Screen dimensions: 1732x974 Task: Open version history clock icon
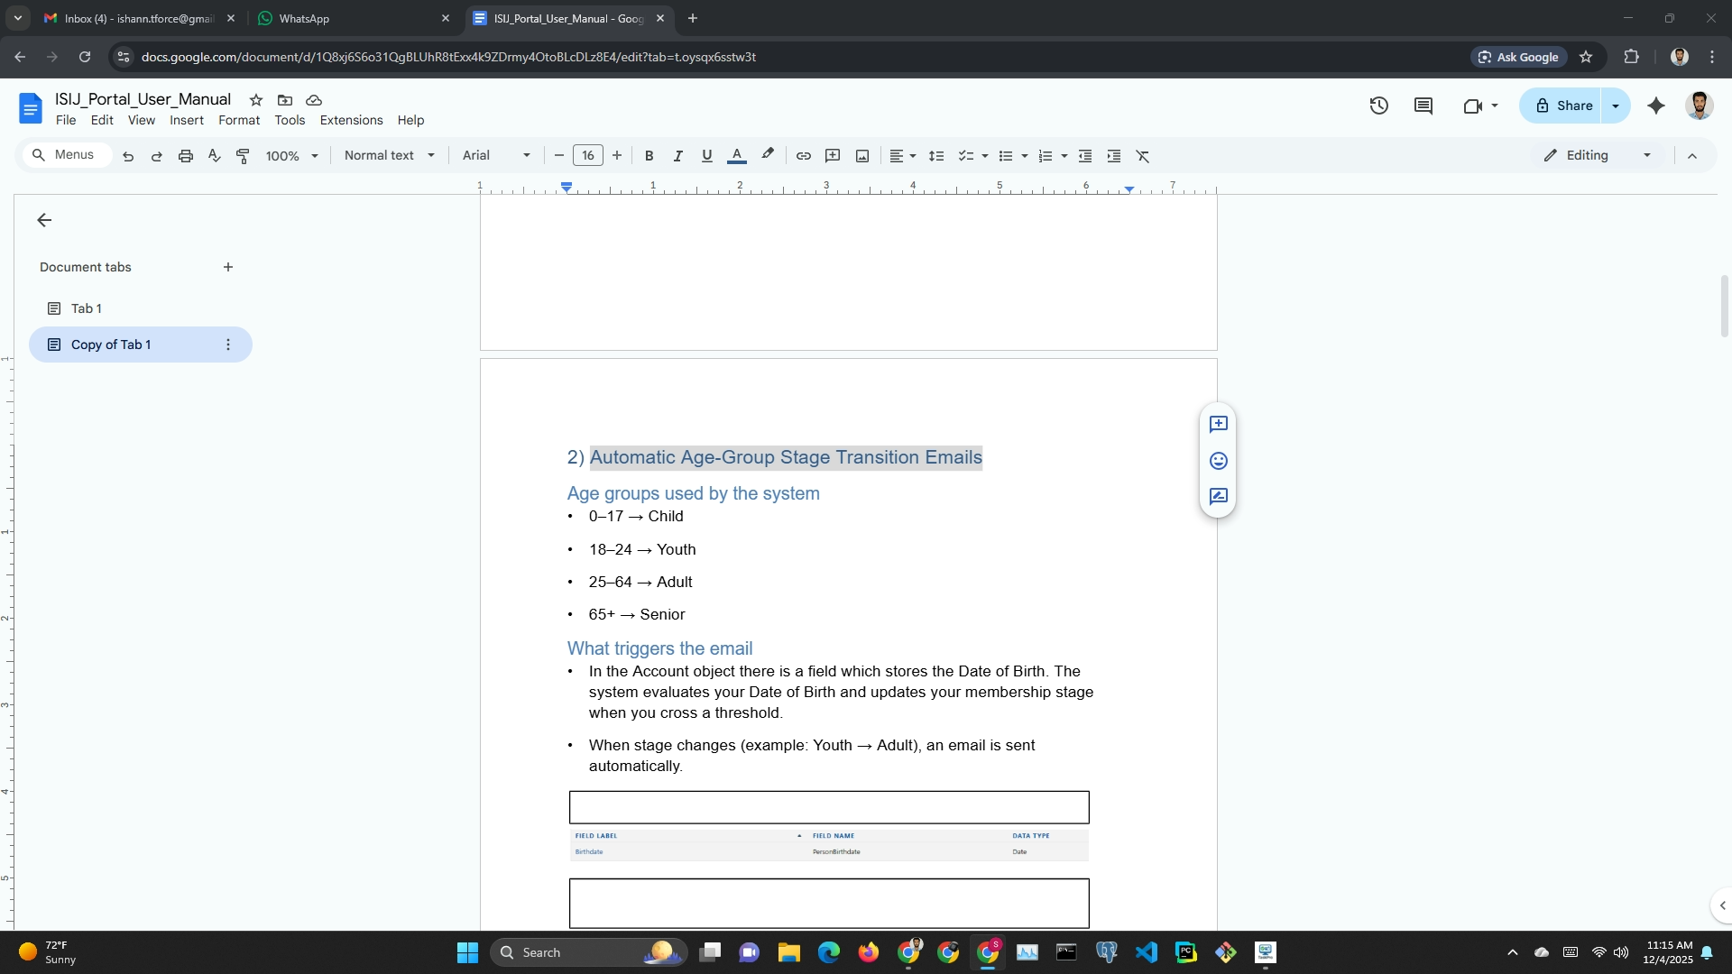click(x=1378, y=106)
